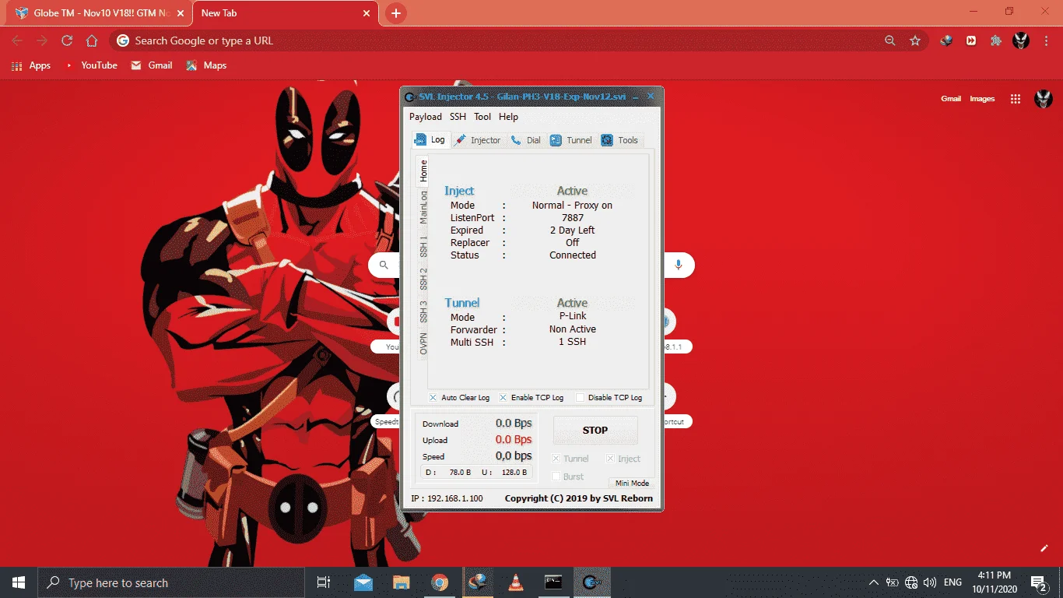Click the zoom indicator in the address bar
Viewport: 1063px width, 598px height.
pos(890,40)
